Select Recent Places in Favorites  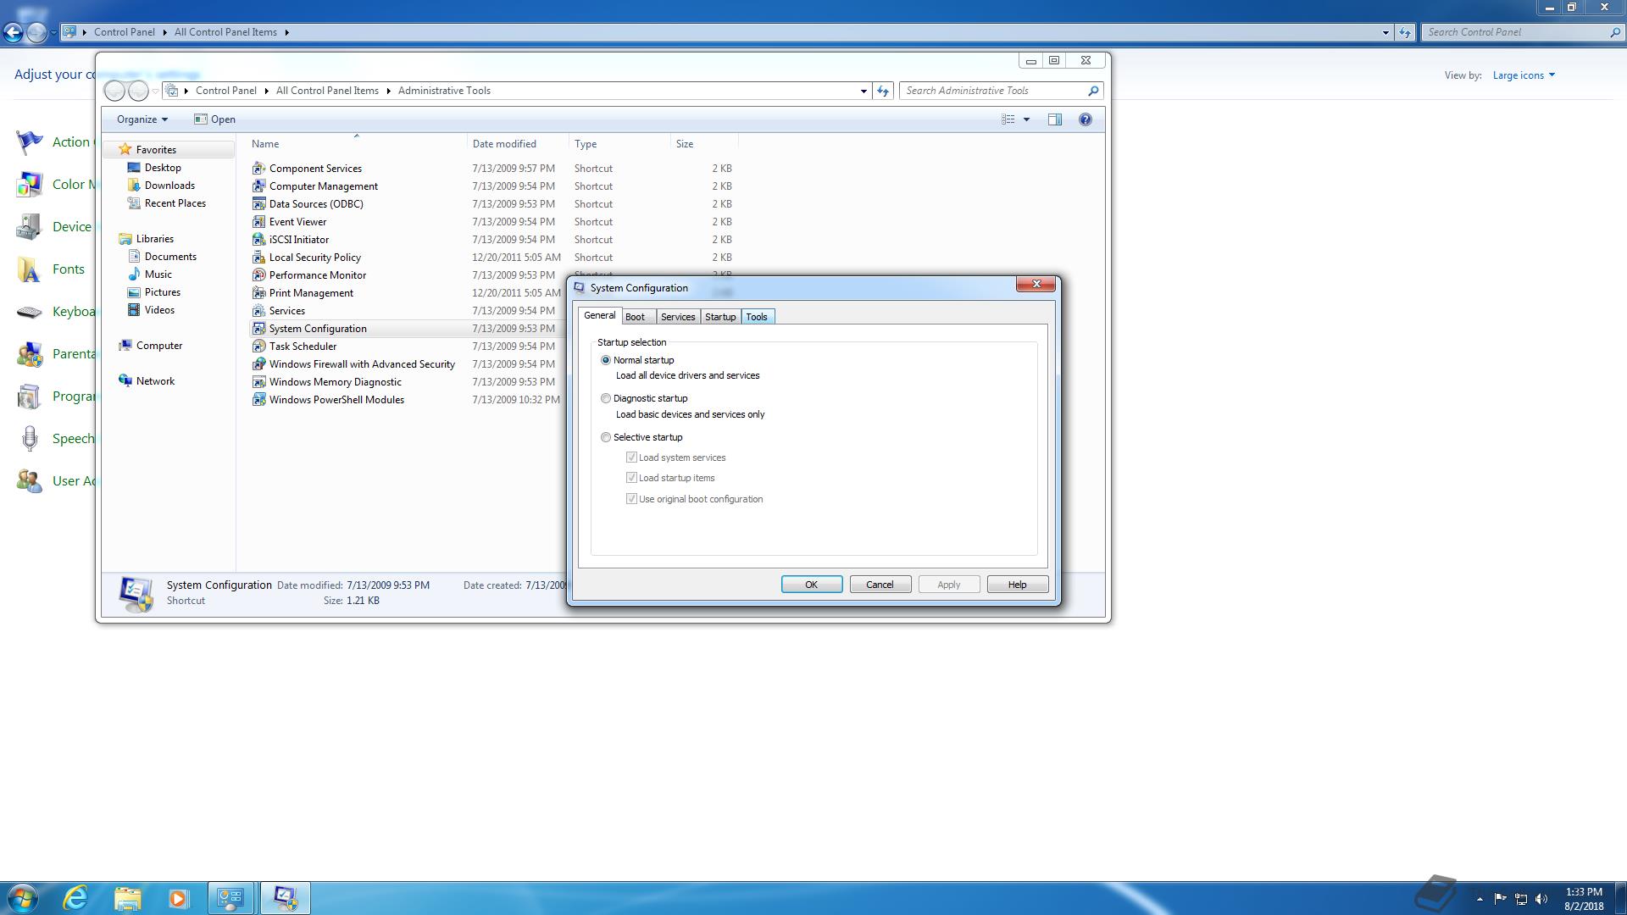pyautogui.click(x=175, y=203)
